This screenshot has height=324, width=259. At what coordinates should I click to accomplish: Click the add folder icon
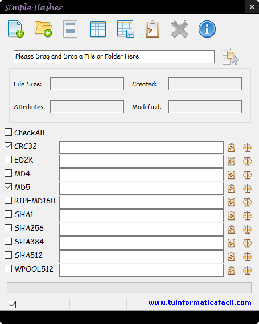click(x=43, y=29)
